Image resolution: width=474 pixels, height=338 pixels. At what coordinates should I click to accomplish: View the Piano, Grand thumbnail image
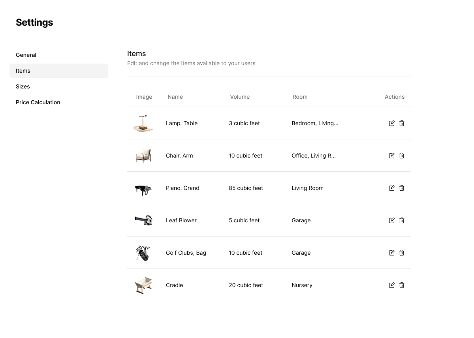tap(143, 188)
